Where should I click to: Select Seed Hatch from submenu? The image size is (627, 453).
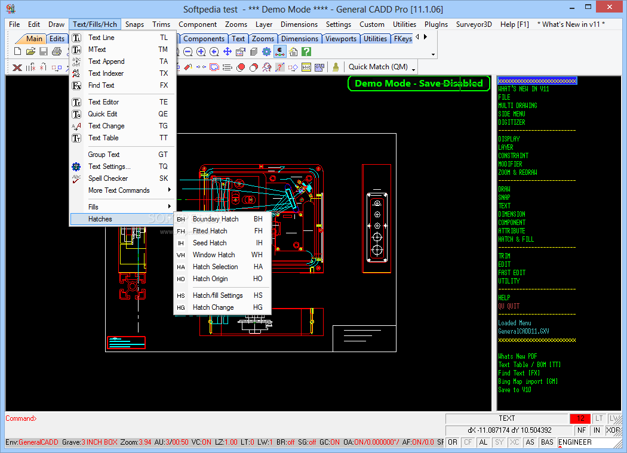[x=222, y=243]
